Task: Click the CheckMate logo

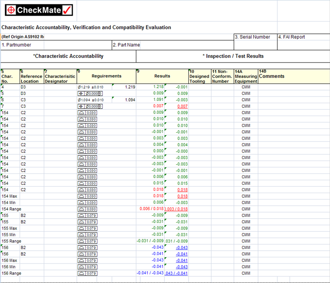Action: coord(39,10)
